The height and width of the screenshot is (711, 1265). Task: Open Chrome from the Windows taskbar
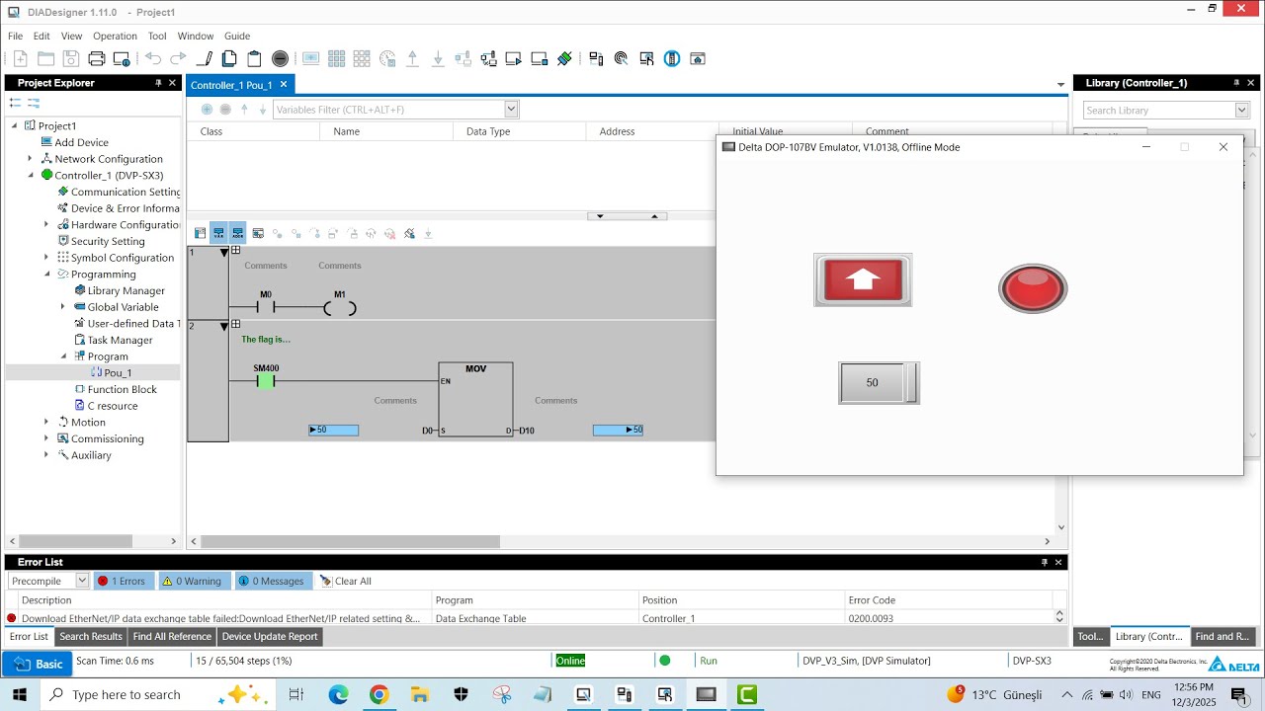379,694
